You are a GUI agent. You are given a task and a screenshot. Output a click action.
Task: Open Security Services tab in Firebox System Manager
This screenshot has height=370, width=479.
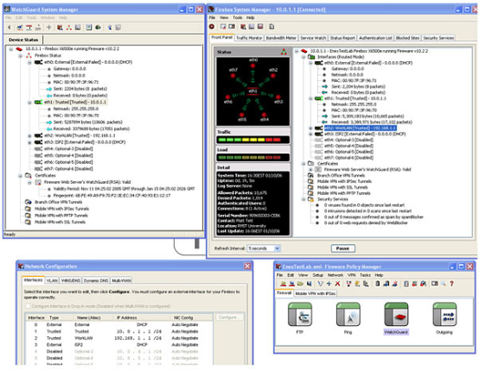438,38
